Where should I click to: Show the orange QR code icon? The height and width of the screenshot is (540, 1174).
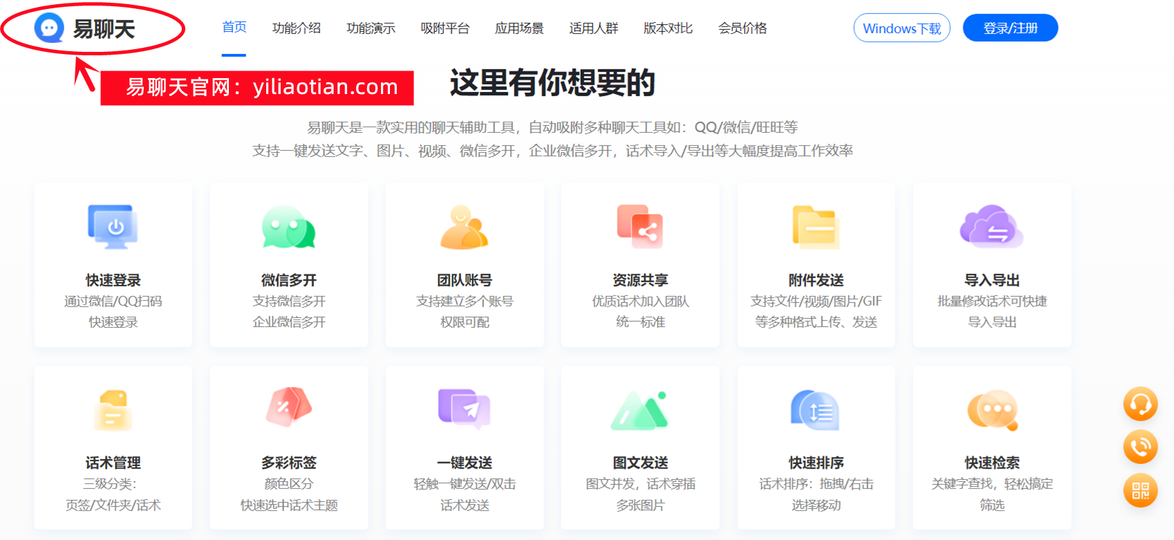click(1140, 490)
